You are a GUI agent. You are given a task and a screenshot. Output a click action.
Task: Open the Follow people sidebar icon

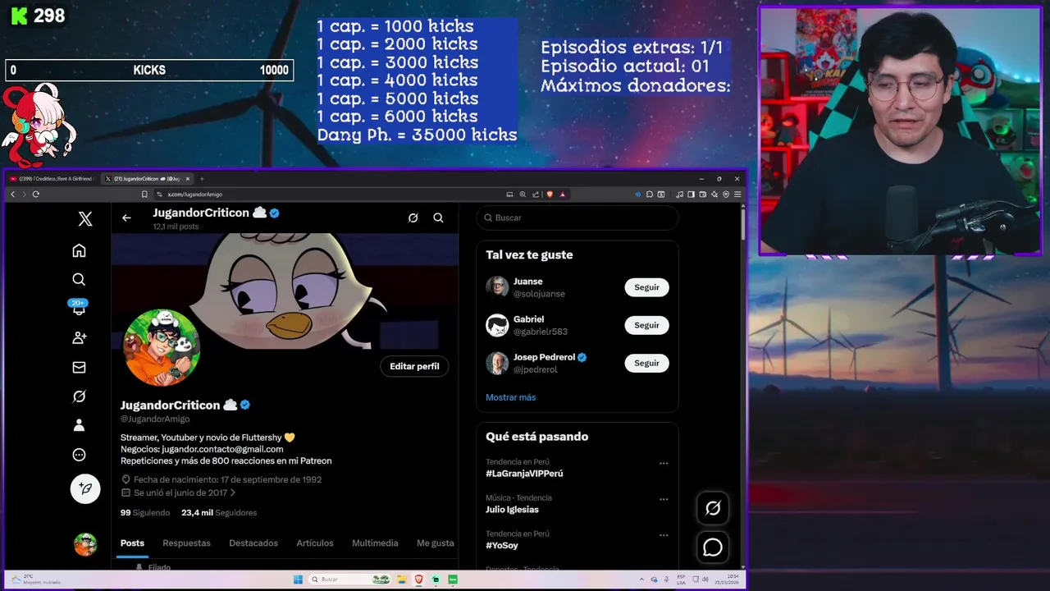[79, 338]
